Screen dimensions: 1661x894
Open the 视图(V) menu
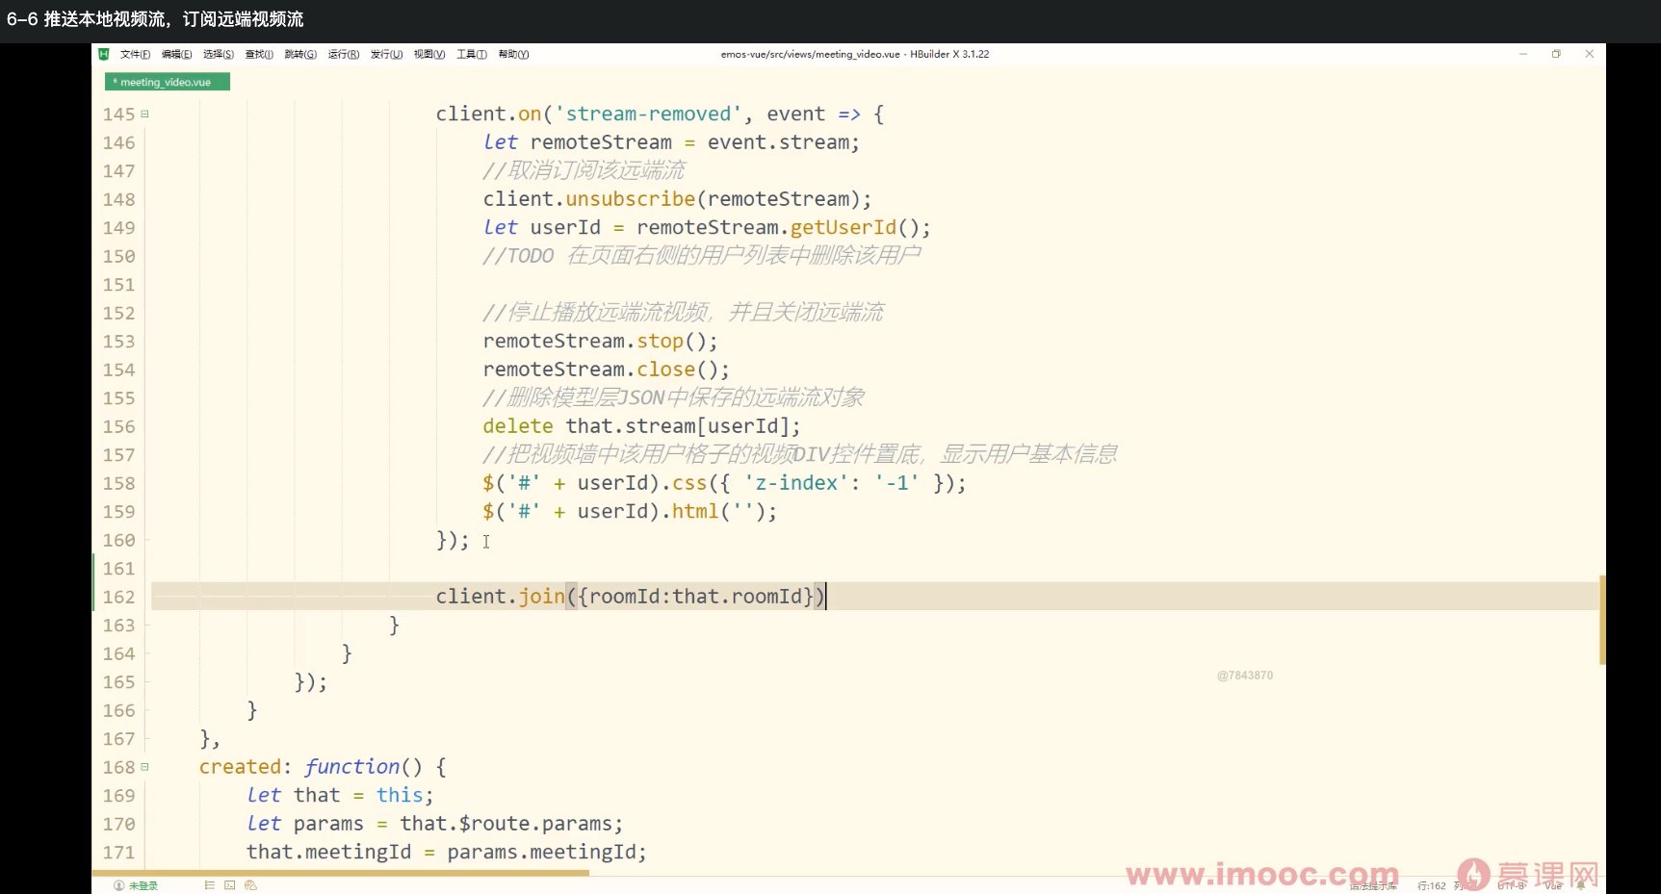click(x=429, y=54)
